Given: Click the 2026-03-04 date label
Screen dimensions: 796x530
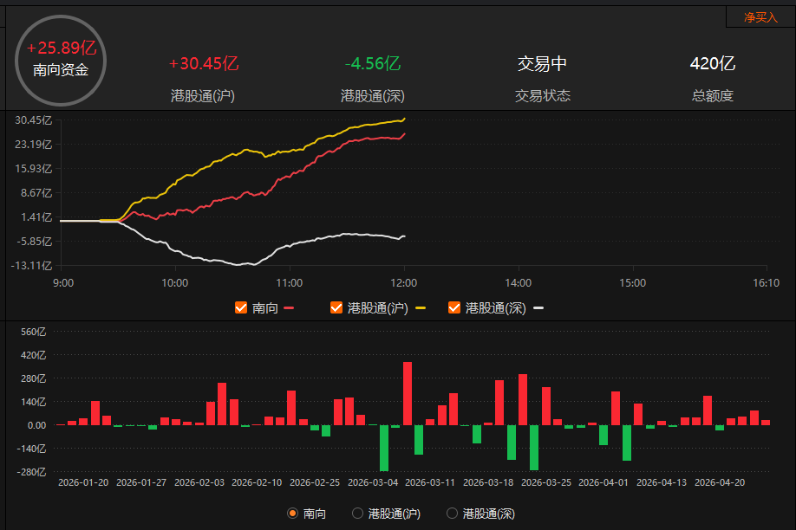Looking at the screenshot, I should pyautogui.click(x=373, y=482).
